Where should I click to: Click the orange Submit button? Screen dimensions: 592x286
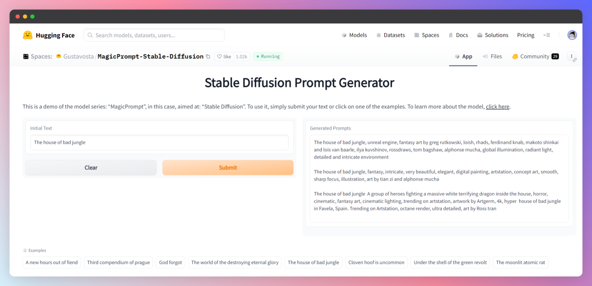tap(228, 168)
